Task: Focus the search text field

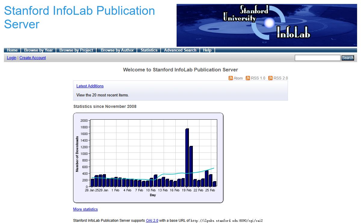Action: pos(318,58)
